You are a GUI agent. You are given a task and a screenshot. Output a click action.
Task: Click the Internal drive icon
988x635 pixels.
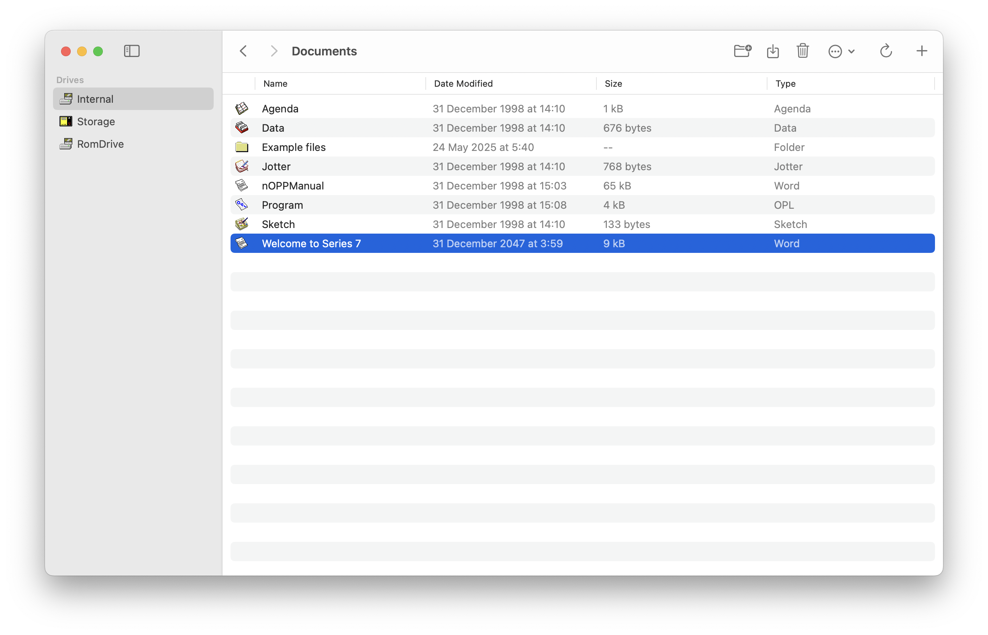click(x=66, y=99)
